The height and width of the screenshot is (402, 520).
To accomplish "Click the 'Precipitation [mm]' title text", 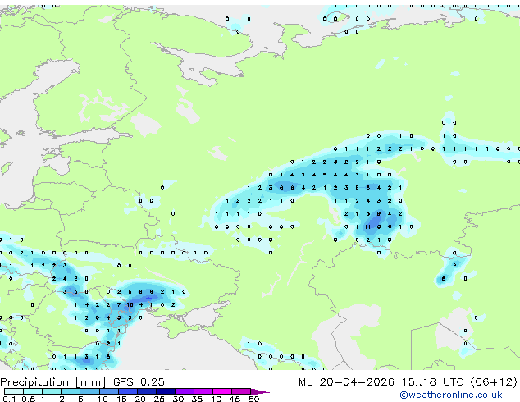I will click(x=52, y=382).
